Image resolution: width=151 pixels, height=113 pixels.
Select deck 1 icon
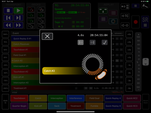[x=31, y=15]
